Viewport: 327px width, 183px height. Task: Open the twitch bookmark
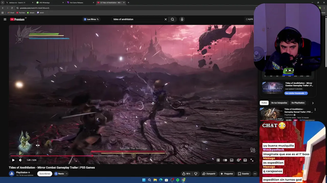40,13
